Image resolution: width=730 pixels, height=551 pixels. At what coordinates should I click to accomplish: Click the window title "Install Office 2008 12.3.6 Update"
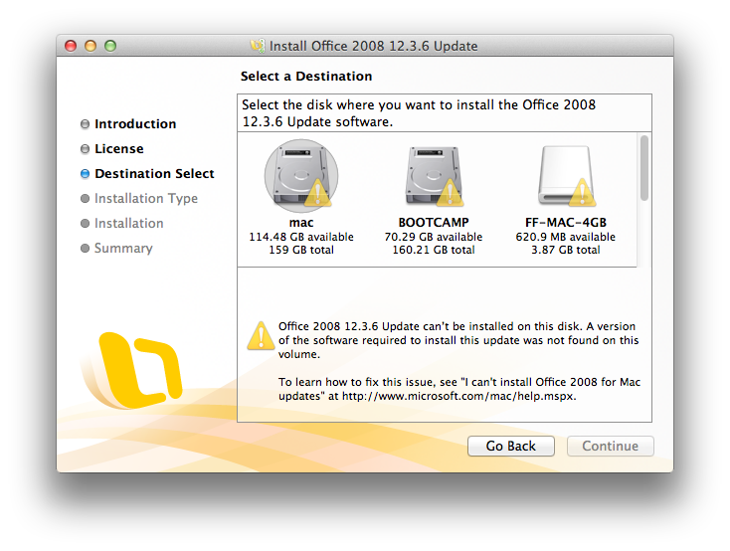click(x=373, y=46)
